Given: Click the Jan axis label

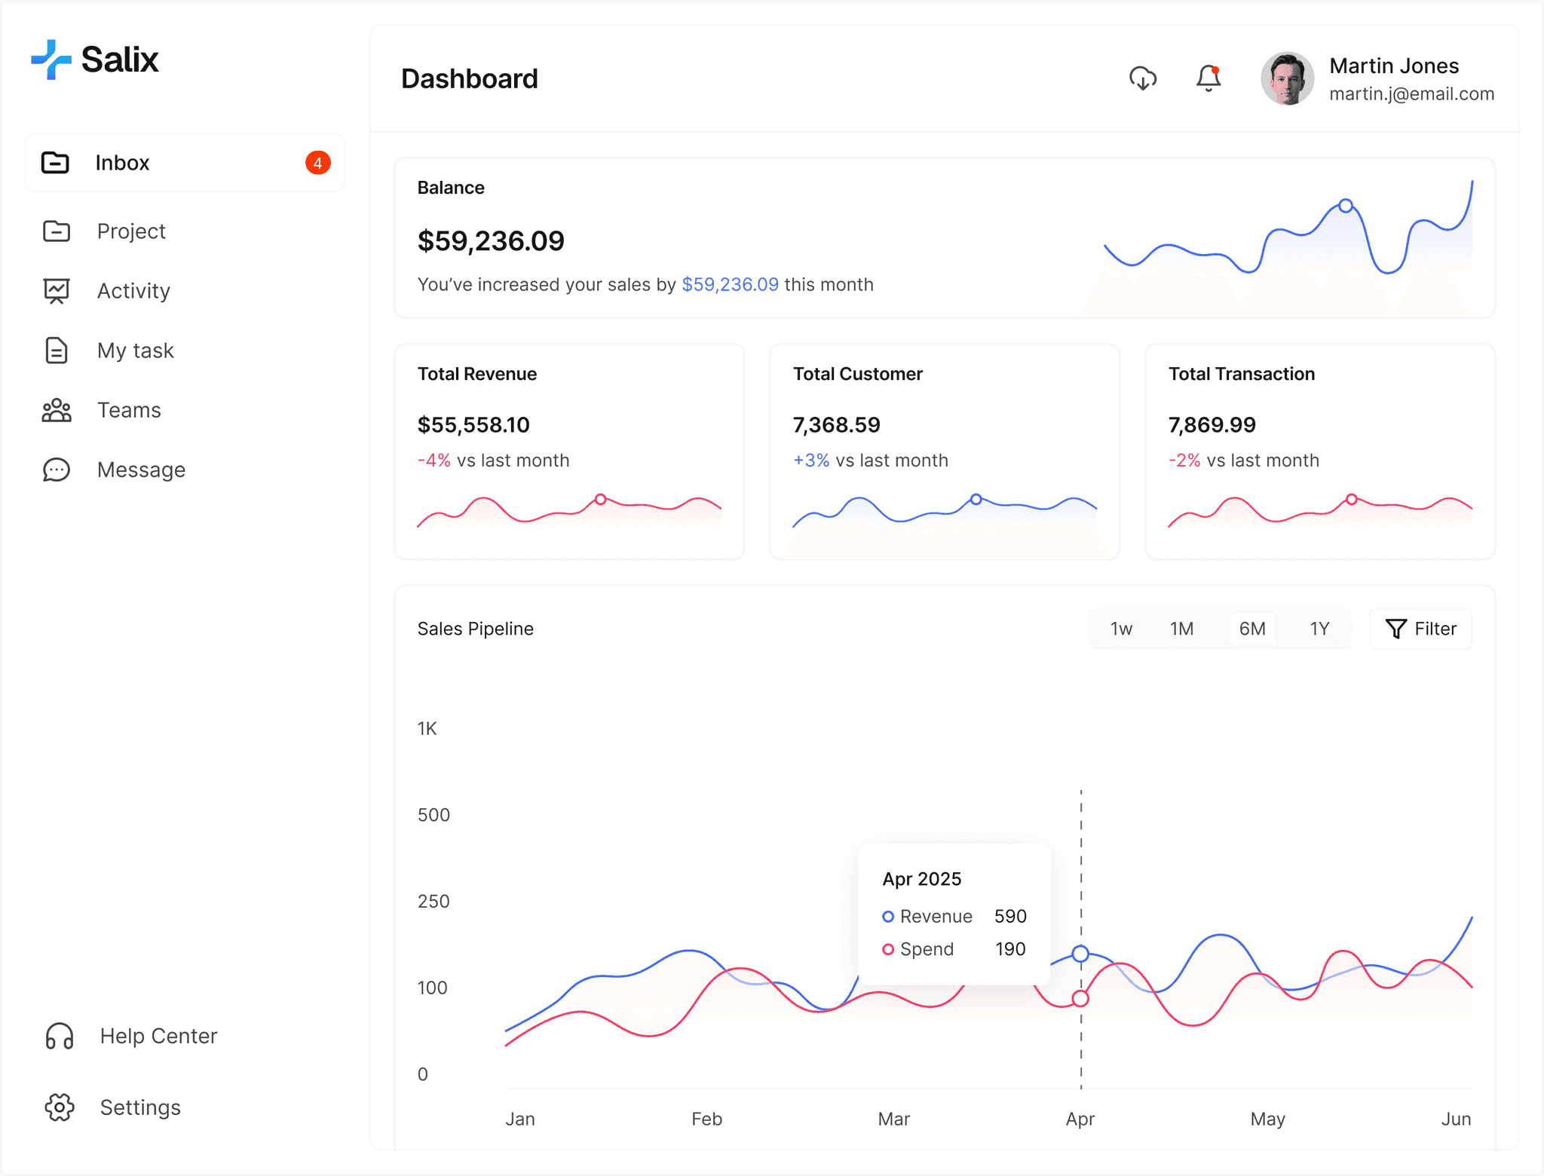Looking at the screenshot, I should click(x=519, y=1119).
